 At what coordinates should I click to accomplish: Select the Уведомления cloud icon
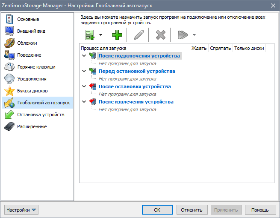point(9,79)
